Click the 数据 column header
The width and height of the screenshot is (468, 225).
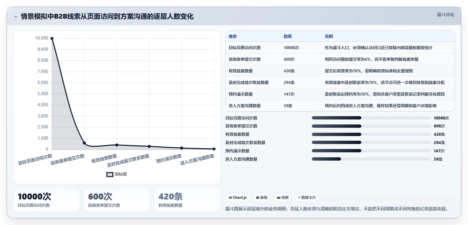coord(288,37)
